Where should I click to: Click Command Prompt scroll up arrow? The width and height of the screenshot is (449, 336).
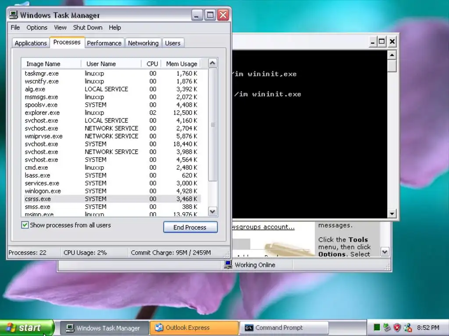pyautogui.click(x=392, y=55)
